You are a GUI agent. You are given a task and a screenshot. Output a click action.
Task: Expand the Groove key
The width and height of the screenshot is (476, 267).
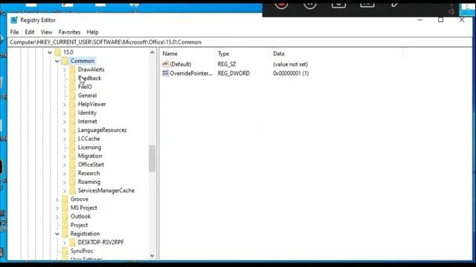coord(57,200)
